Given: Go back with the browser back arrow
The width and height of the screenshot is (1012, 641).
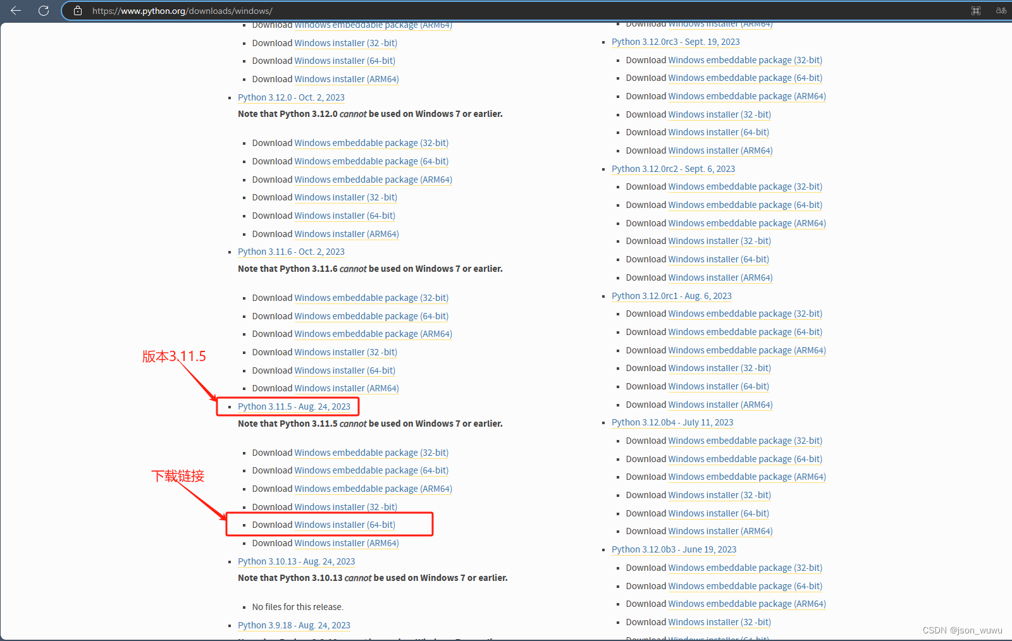Looking at the screenshot, I should [16, 11].
